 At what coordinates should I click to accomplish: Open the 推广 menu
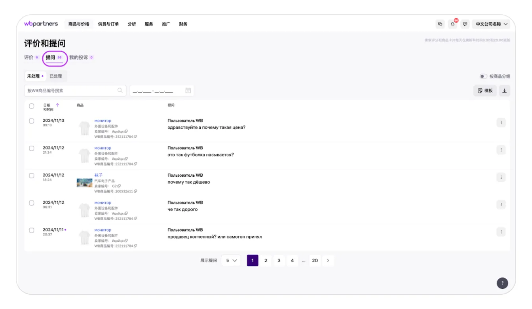166,24
